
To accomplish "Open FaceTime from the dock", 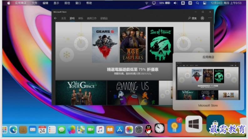I will [x=90, y=130].
